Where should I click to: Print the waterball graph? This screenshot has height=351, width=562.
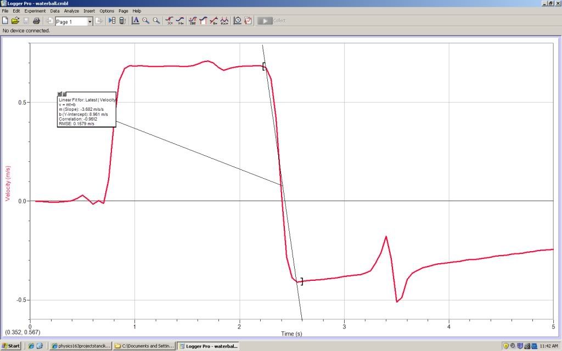coord(36,21)
